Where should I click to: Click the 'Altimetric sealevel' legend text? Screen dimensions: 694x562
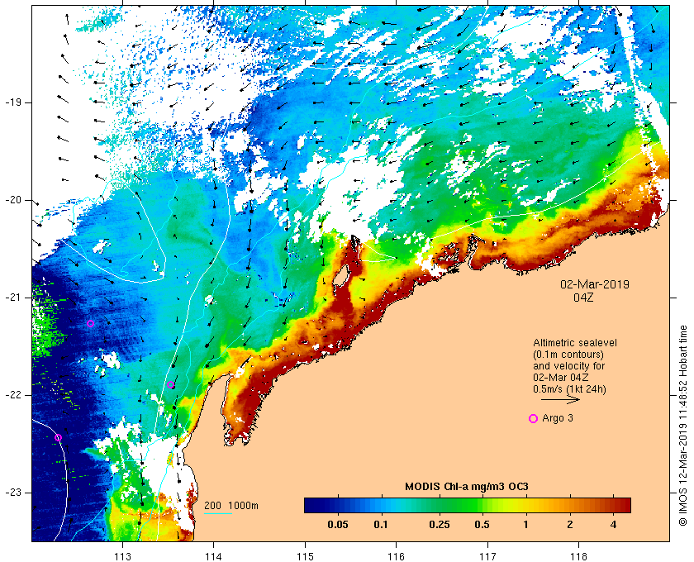(575, 343)
